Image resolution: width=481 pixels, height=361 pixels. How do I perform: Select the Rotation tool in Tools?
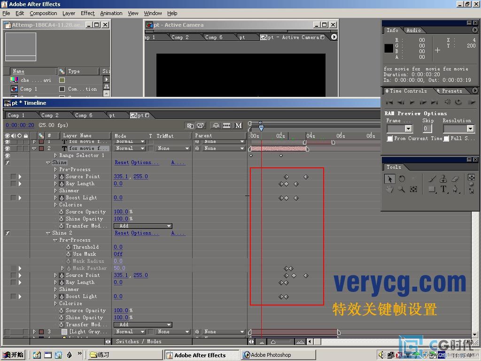click(402, 179)
